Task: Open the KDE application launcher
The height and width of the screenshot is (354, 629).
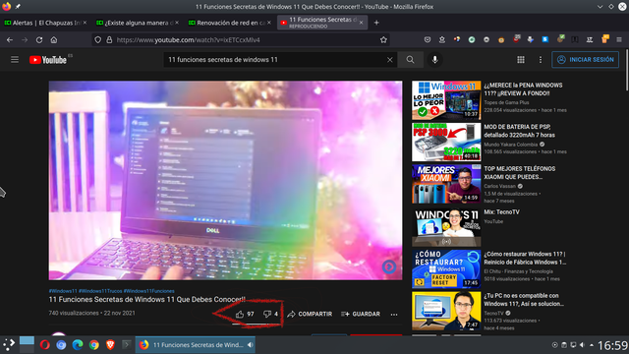Action: (9, 345)
